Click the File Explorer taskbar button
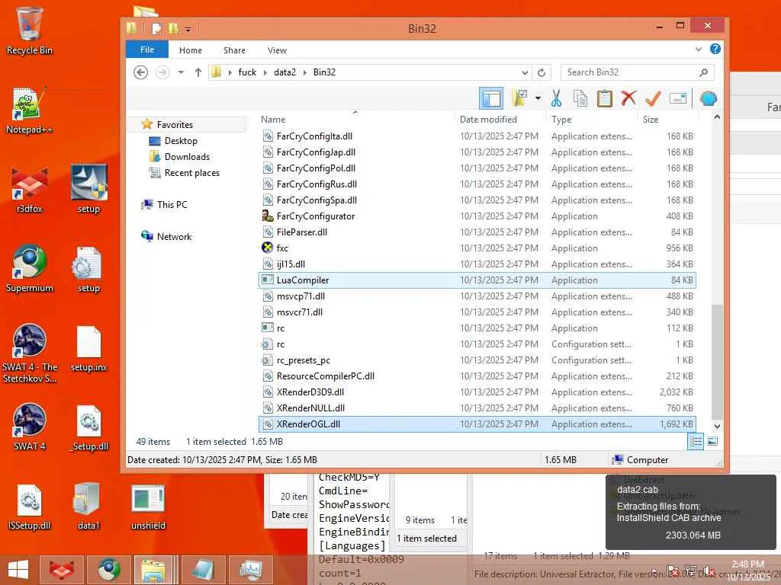The width and height of the screenshot is (781, 585). (153, 570)
